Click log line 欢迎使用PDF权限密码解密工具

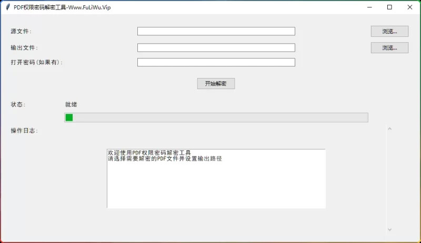pos(149,153)
